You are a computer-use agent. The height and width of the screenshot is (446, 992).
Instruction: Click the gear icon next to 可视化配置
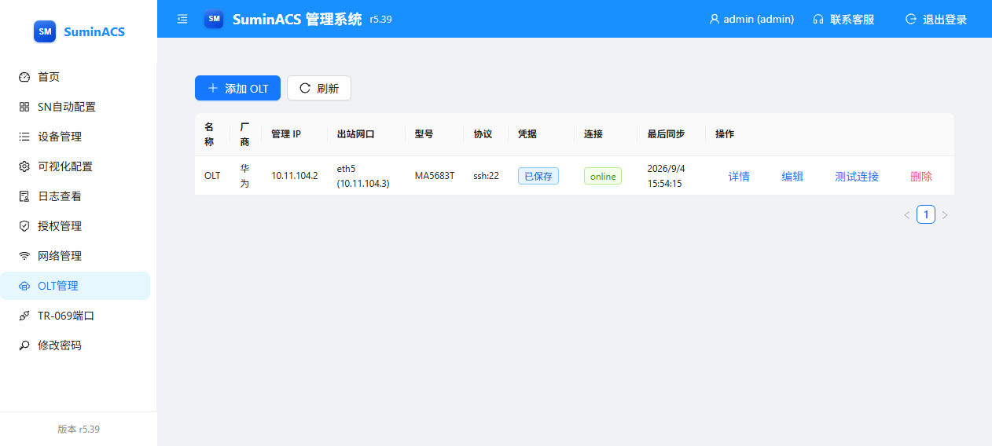(x=24, y=166)
